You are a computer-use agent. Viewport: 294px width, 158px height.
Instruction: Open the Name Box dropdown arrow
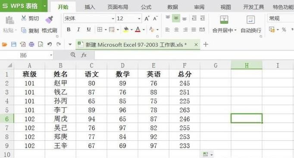click(51, 55)
